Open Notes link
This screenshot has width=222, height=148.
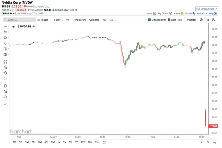[151, 13]
